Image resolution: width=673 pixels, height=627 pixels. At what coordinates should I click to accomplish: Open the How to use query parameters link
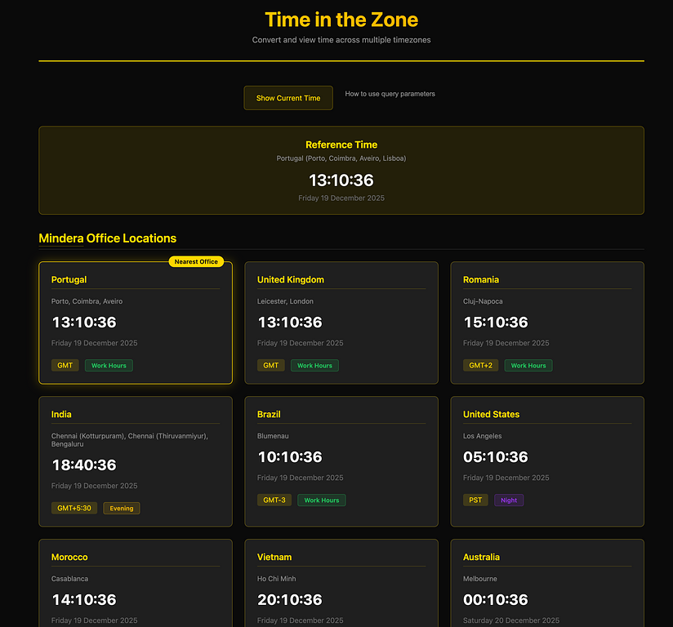[390, 94]
